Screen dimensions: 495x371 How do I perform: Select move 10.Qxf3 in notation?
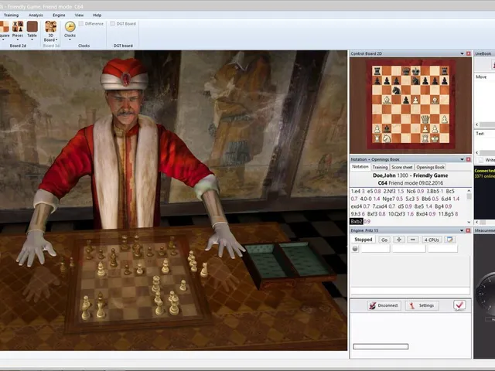397,214
